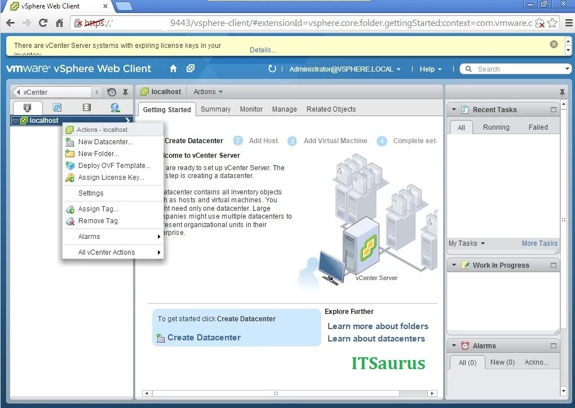Viewport: 575px width, 408px height.
Task: Open My Tasks filter dropdown
Action: coord(466,243)
